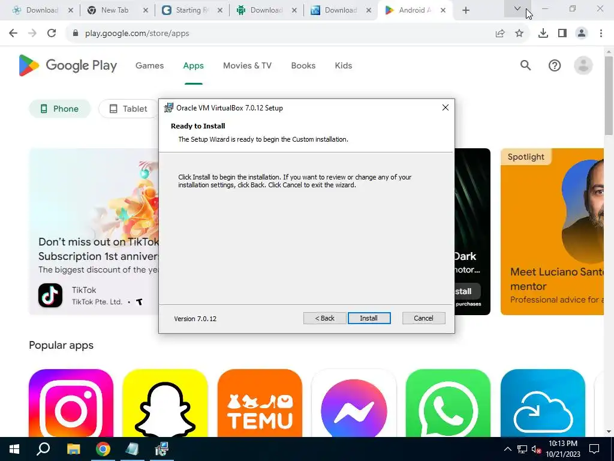The image size is (614, 461).
Task: Open the Kids section in Google Play
Action: click(x=344, y=65)
